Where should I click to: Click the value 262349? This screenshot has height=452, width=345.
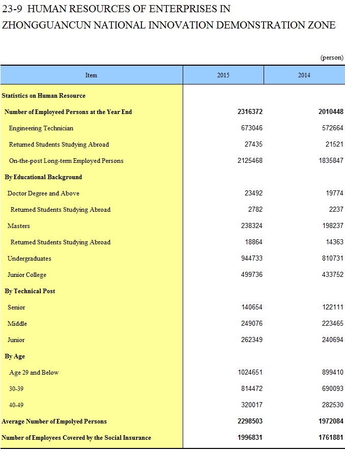click(x=252, y=340)
